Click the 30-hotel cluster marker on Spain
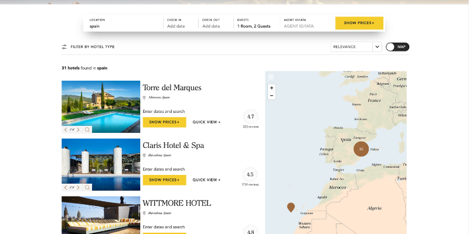 click(361, 149)
